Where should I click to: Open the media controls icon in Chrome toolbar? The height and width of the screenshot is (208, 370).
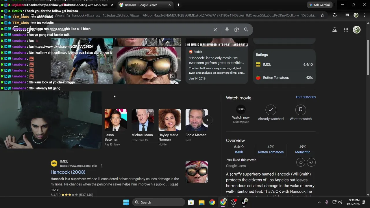pyautogui.click(x=347, y=15)
